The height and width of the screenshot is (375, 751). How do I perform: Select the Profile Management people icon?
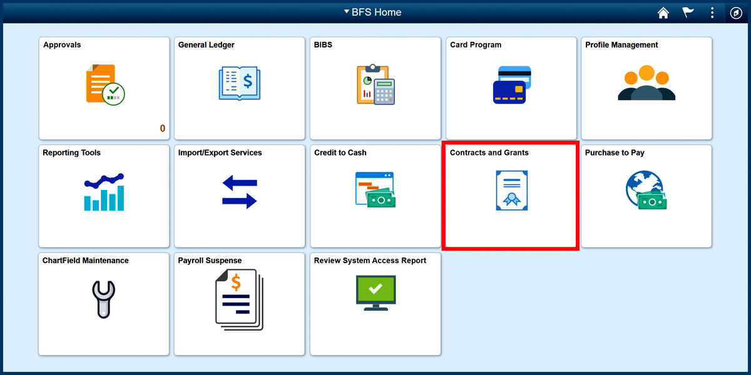[x=646, y=82]
